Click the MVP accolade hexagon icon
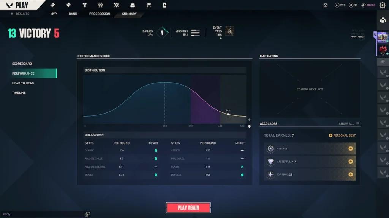The image size is (389, 218). click(x=270, y=148)
